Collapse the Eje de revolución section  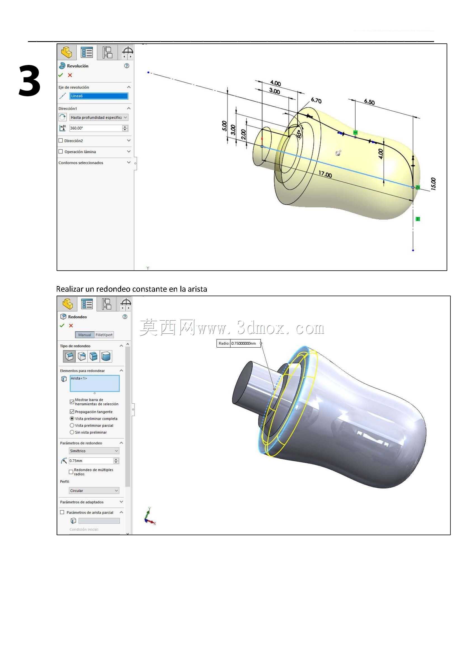(129, 87)
